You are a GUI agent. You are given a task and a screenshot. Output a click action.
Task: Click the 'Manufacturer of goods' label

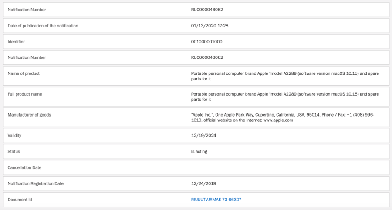click(29, 115)
